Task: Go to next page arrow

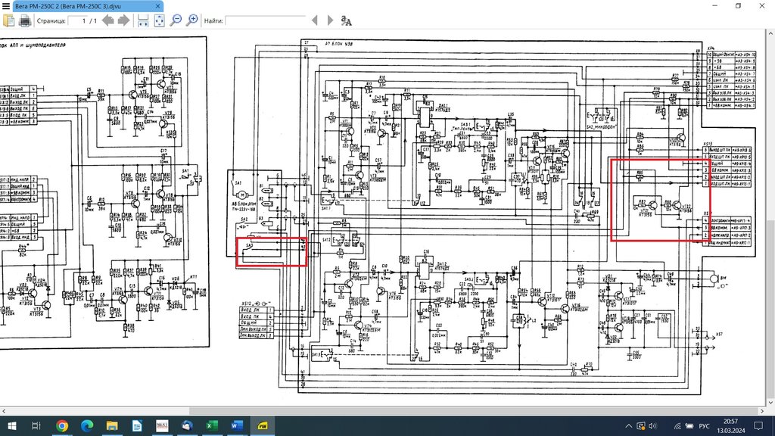Action: (x=123, y=20)
